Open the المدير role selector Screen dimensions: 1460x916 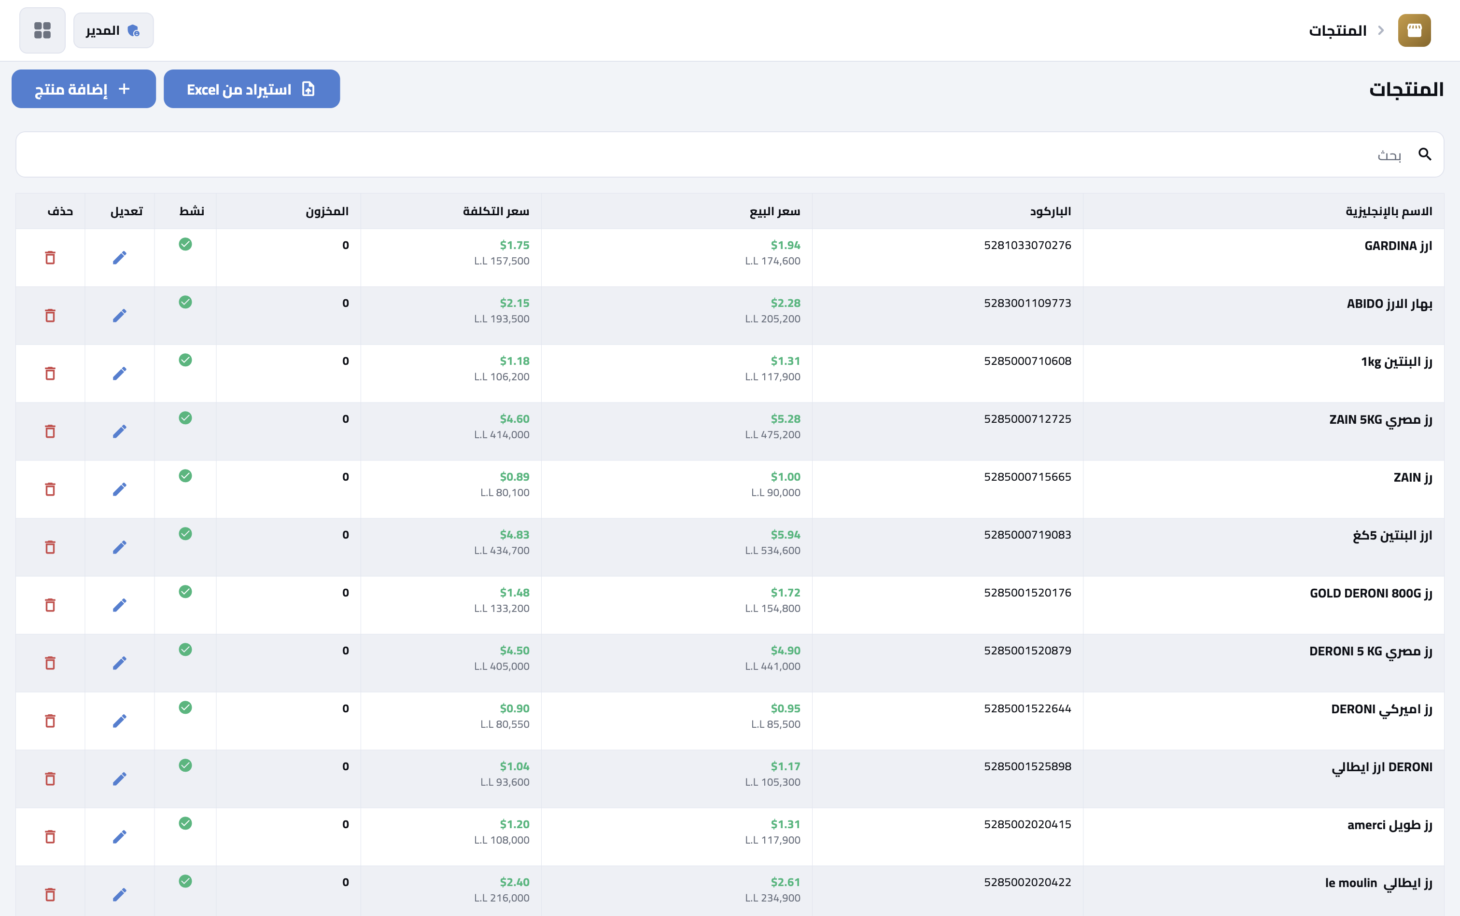(113, 30)
